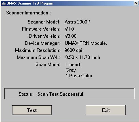Image resolution: width=139 pixels, height=122 pixels.
Task: Select the 1 Pass Color mode entry
Action: tap(79, 76)
